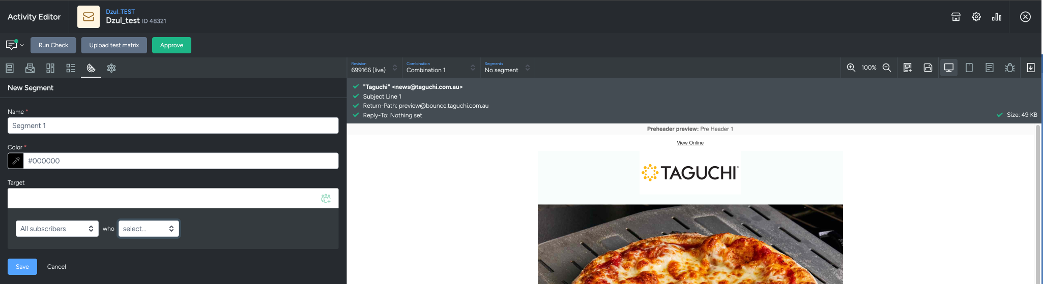Click the Taguchi sender address text

[413, 87]
